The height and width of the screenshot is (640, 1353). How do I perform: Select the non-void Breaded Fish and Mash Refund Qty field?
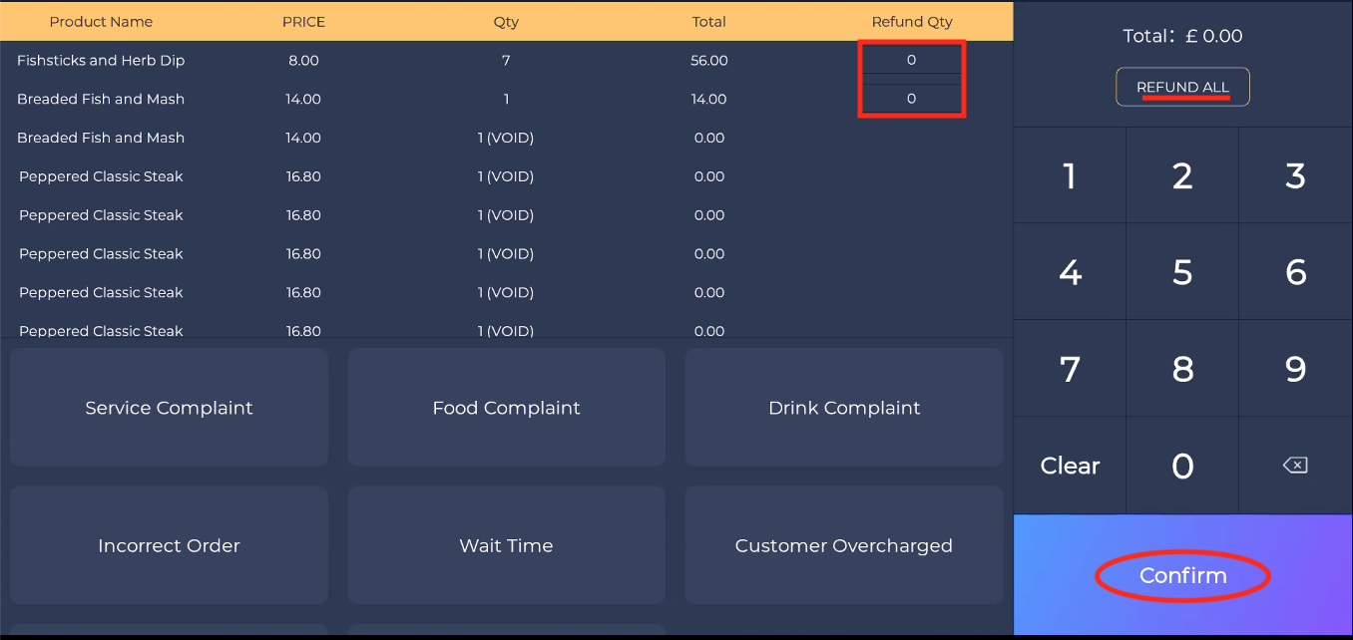coord(911,99)
